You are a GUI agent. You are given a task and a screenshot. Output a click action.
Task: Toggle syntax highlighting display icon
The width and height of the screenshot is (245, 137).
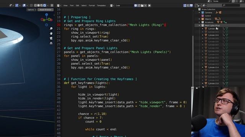point(191,5)
